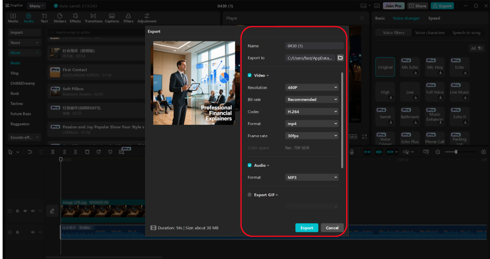This screenshot has width=490, height=259.
Task: Click the folder icon next to Export to
Action: [x=340, y=58]
